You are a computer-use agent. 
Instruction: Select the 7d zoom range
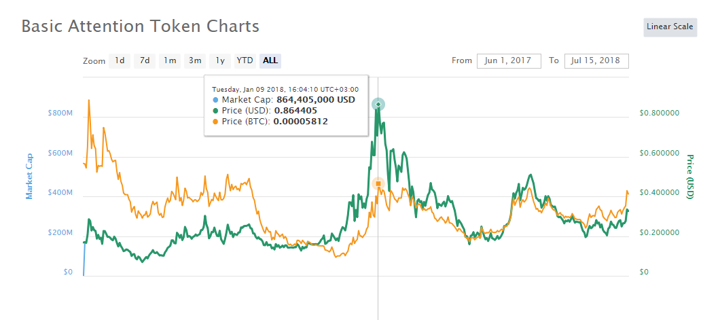pos(145,60)
